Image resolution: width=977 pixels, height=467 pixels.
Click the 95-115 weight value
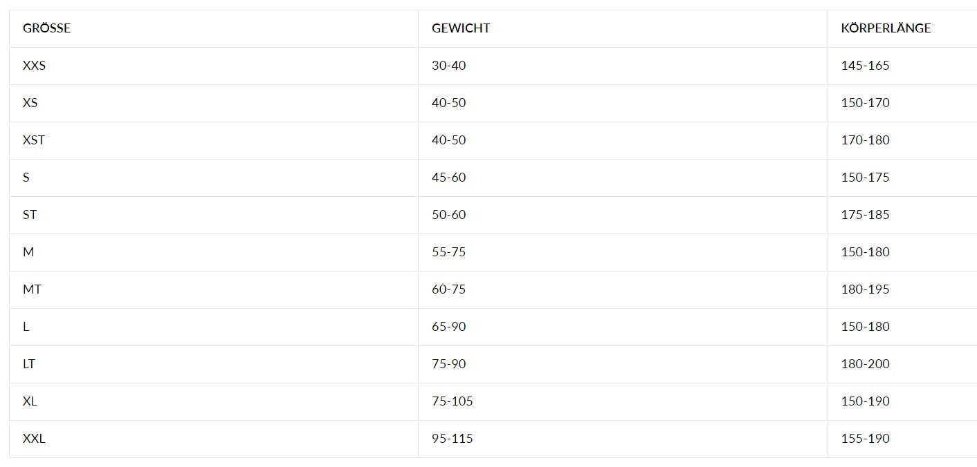point(453,439)
